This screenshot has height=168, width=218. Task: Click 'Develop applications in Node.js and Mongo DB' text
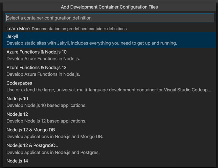point(55,136)
